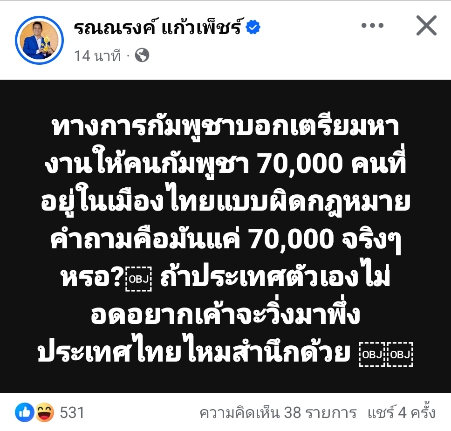Screen dimensions: 451x431
Task: Open the author's round profile picture
Action: point(39,40)
